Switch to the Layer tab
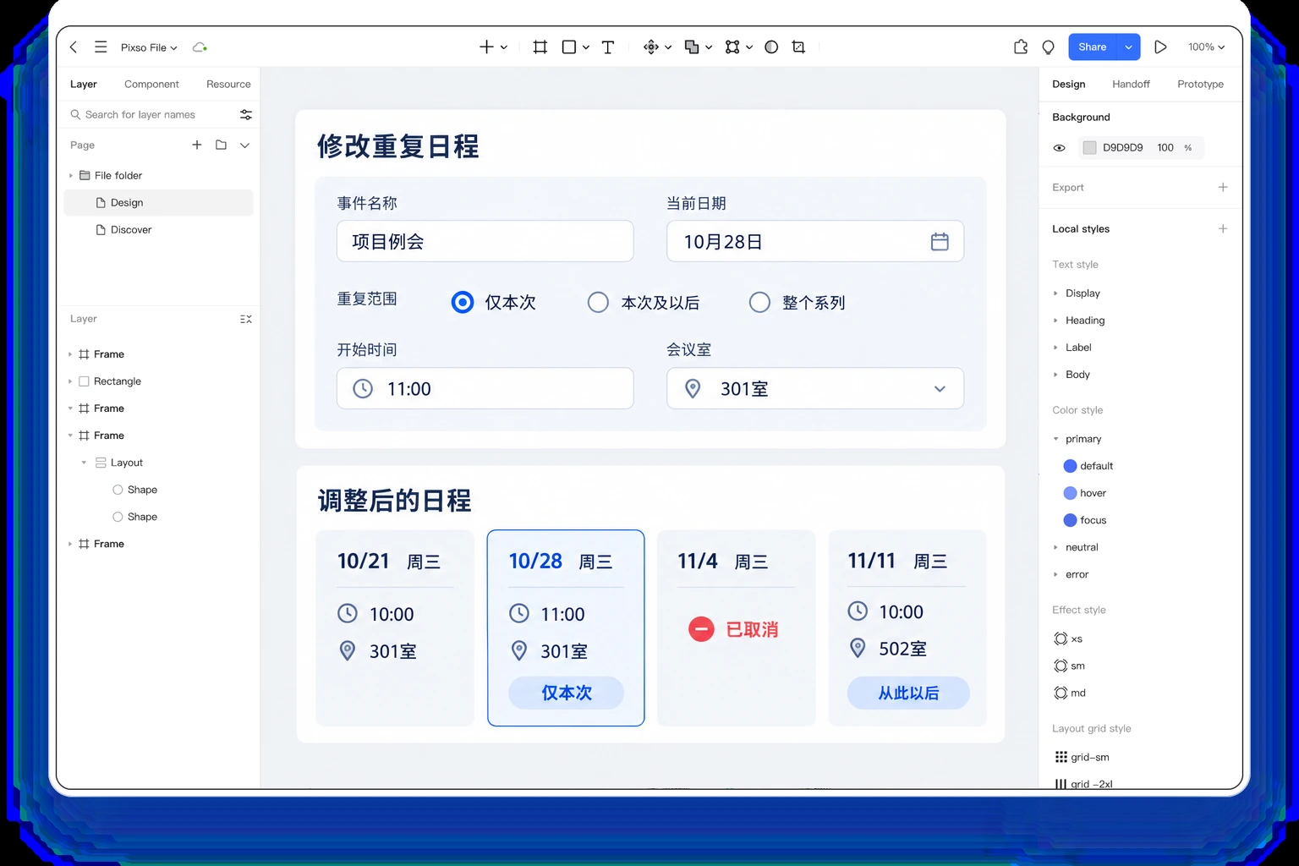 coord(83,84)
